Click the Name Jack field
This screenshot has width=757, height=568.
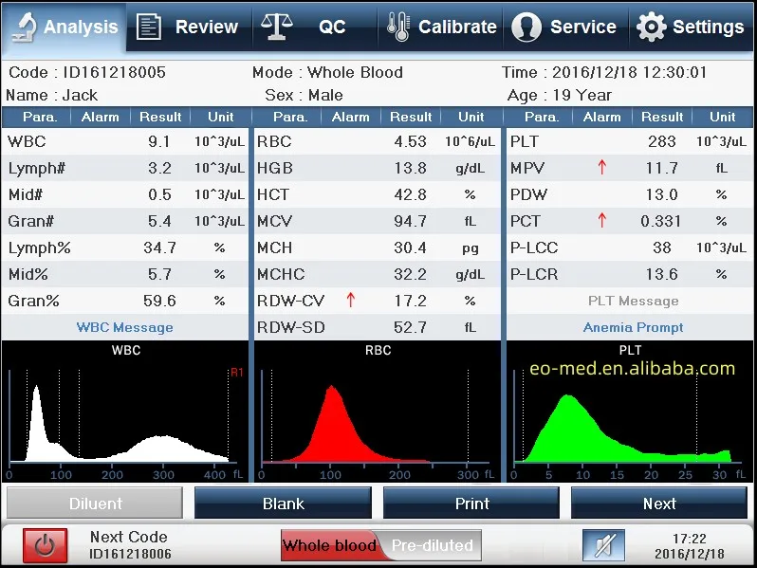click(52, 95)
